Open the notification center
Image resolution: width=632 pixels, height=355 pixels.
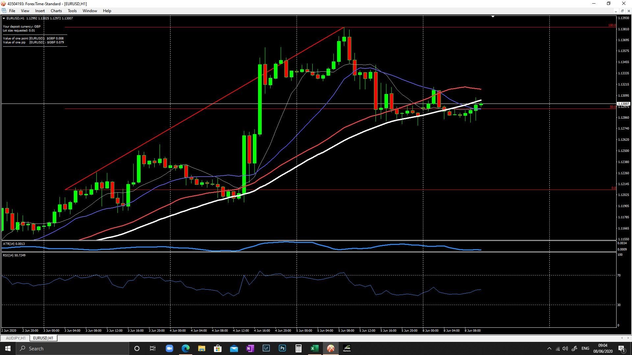(x=622, y=348)
